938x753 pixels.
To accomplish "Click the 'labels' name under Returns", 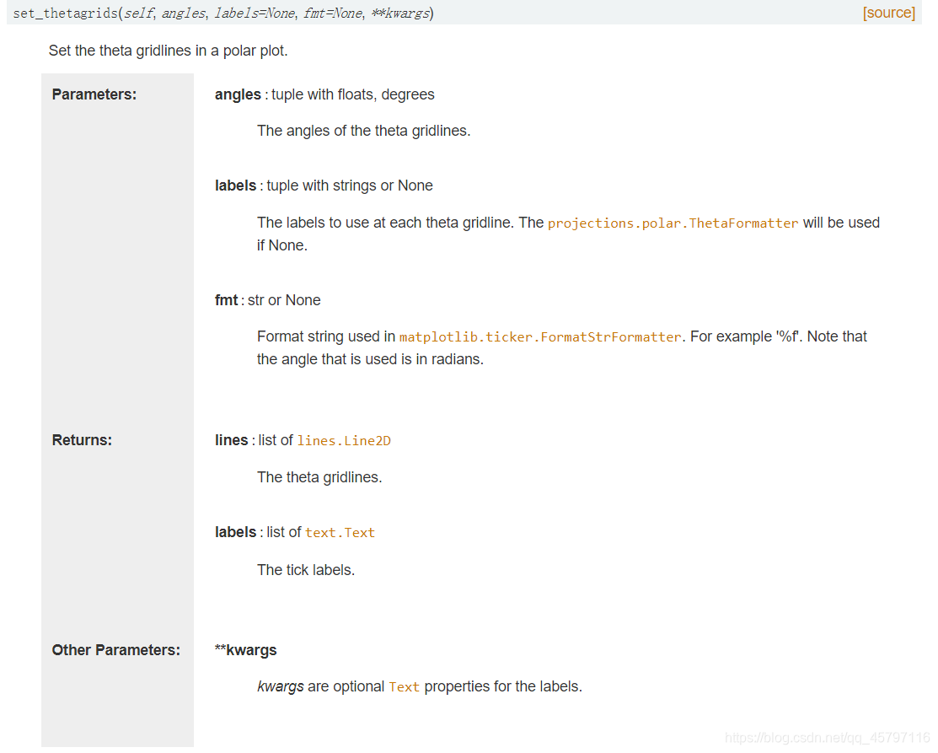I will [x=236, y=532].
